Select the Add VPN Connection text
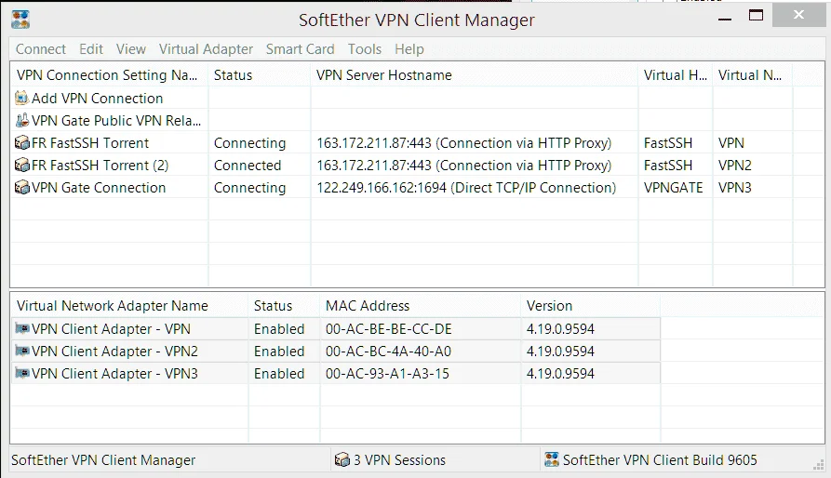Viewport: 831px width, 478px height. coord(97,99)
